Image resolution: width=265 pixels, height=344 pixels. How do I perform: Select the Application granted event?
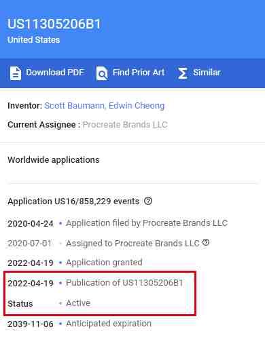coord(104,263)
